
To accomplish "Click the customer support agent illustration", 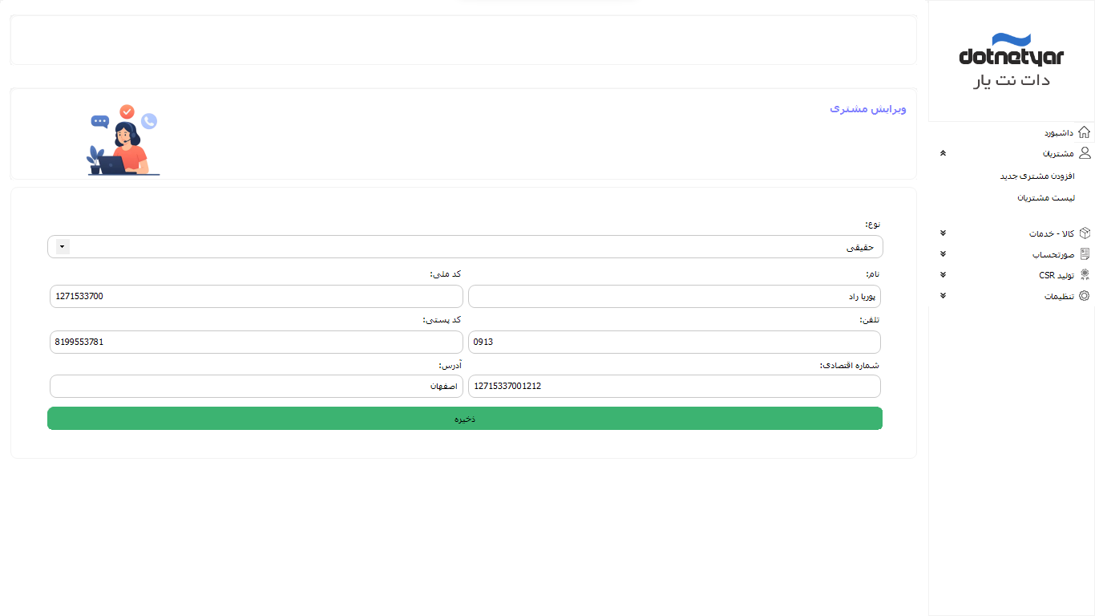I will (x=123, y=141).
